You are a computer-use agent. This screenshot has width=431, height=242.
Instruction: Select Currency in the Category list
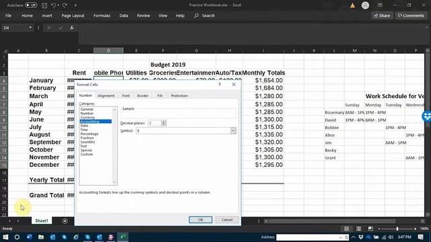pyautogui.click(x=88, y=118)
